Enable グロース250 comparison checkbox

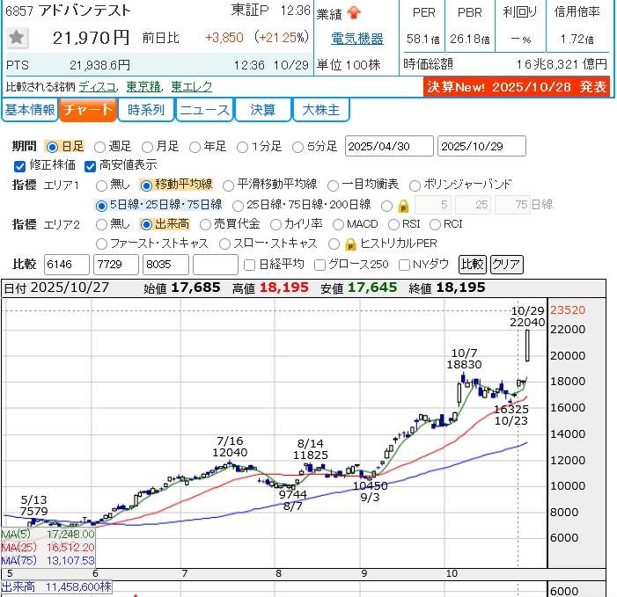point(320,265)
